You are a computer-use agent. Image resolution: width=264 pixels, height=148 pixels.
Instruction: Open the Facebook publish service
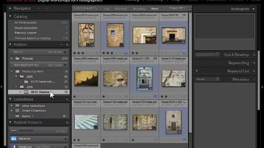39,146
